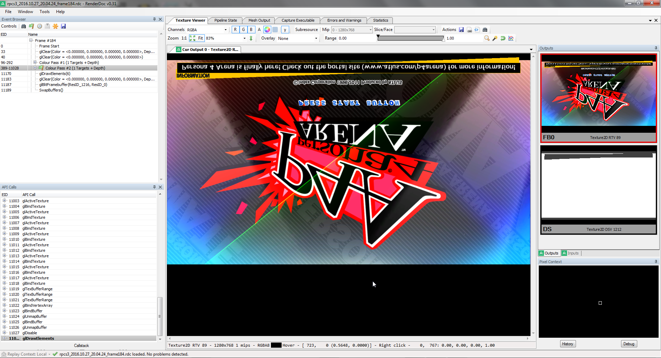The image size is (661, 358).
Task: Open the Overlay None dropdown
Action: coord(298,38)
